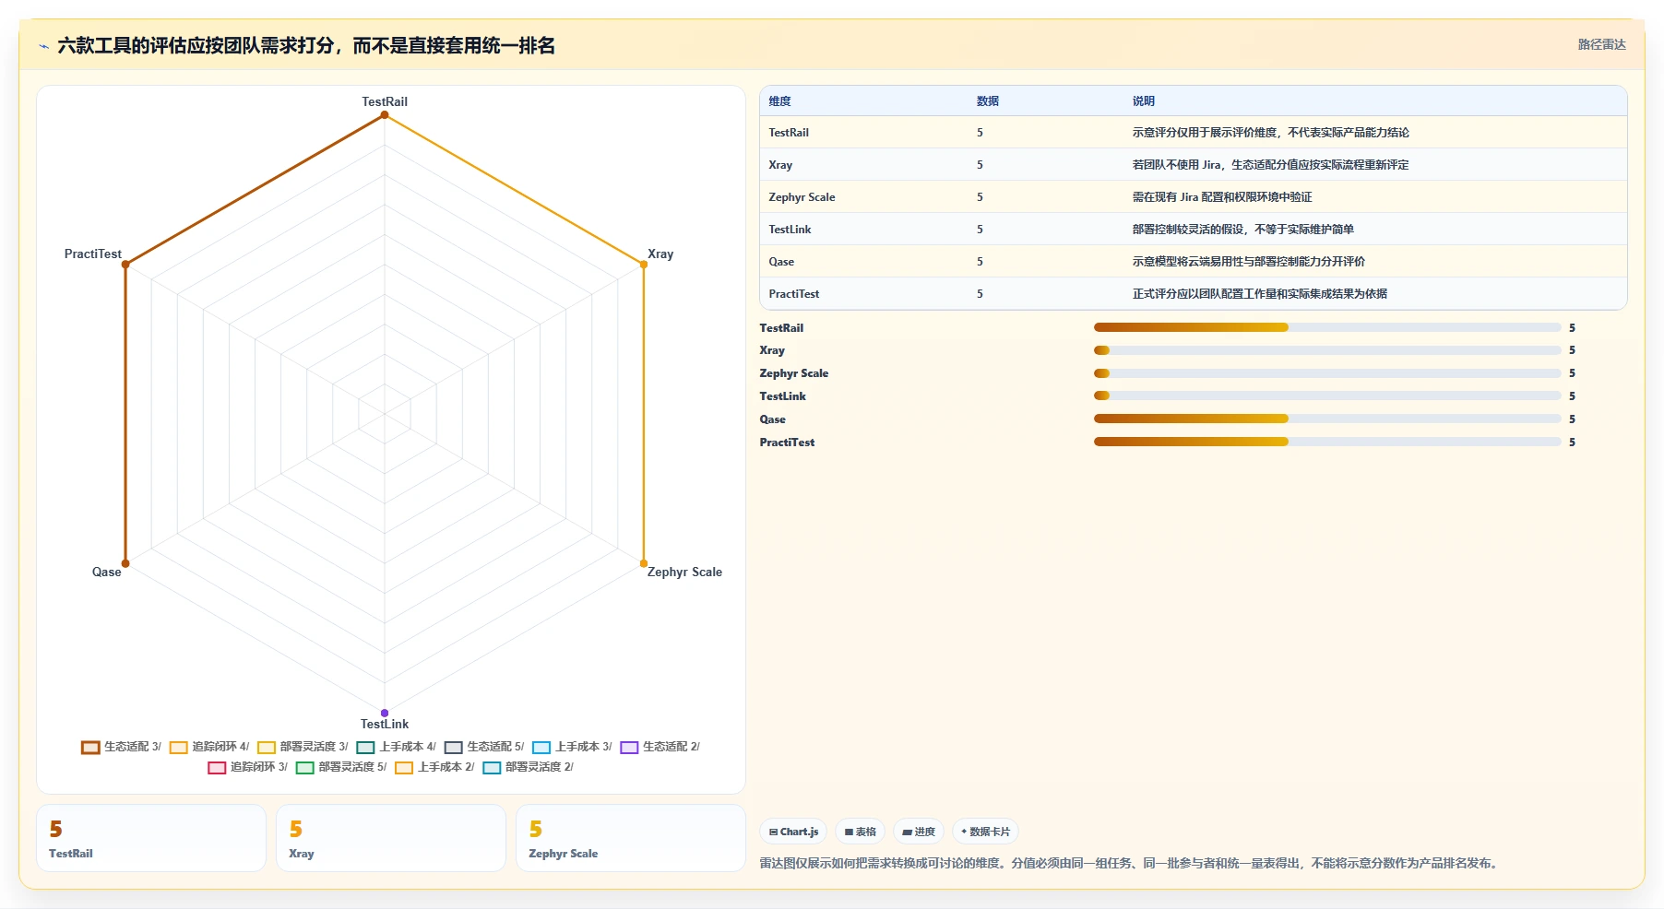Screen dimensions: 1664x909
Task: Open the Xray score card below the chart
Action: coord(391,838)
